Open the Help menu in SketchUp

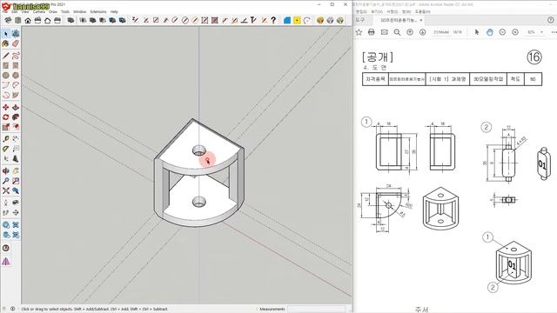point(114,11)
